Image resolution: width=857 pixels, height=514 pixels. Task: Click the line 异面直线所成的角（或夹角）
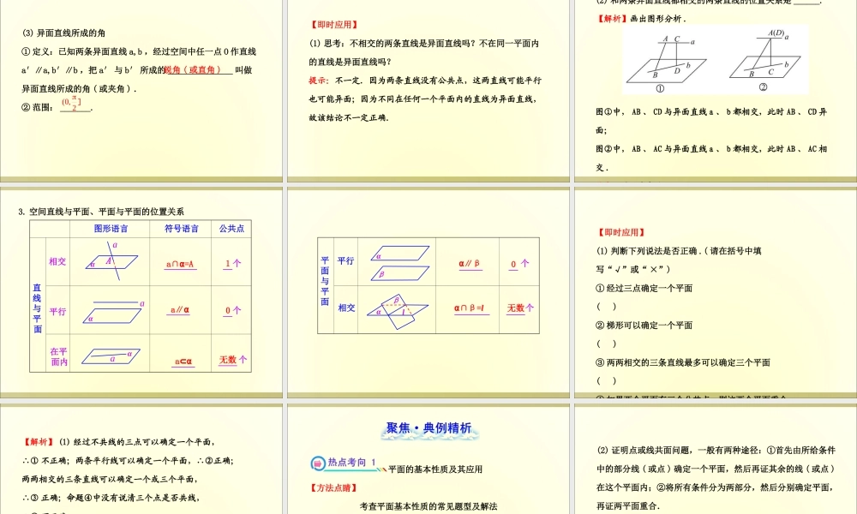(79, 88)
